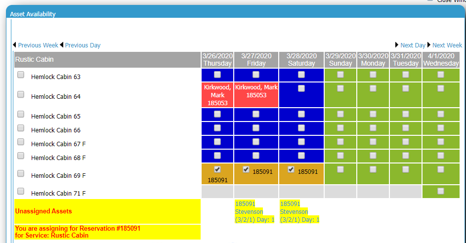Click Kirkwood, Mark reservation on Thursday
The width and height of the screenshot is (466, 243).
point(217,95)
